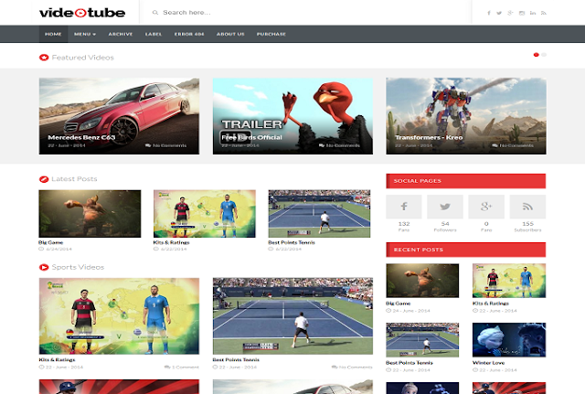The image size is (585, 394).
Task: Open the About Us page
Action: (x=230, y=34)
